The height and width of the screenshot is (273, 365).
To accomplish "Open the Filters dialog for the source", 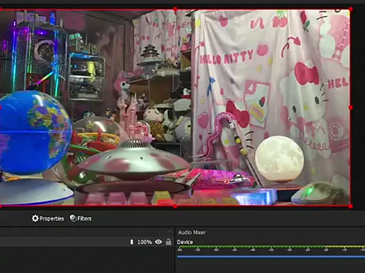I will pos(81,218).
